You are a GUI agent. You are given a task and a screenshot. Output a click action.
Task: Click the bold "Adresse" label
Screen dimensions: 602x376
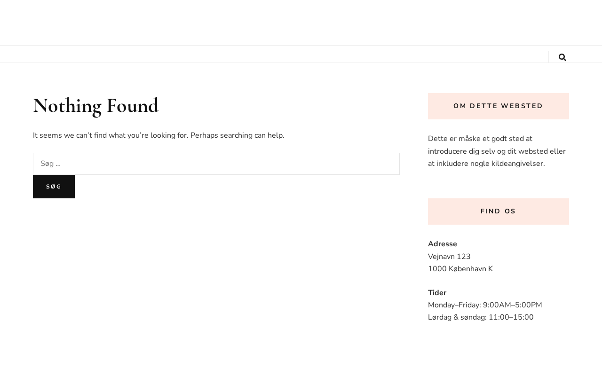[443, 244]
